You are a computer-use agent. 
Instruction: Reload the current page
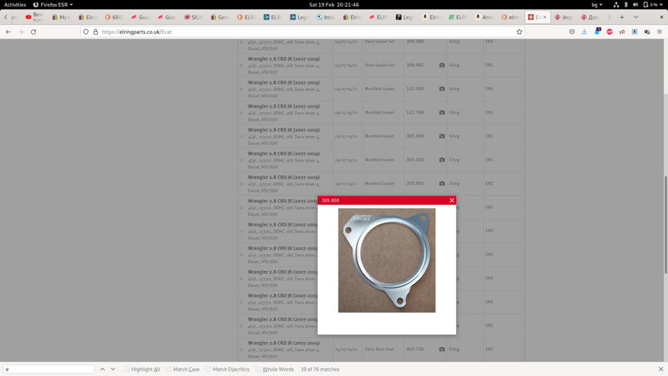tap(33, 32)
